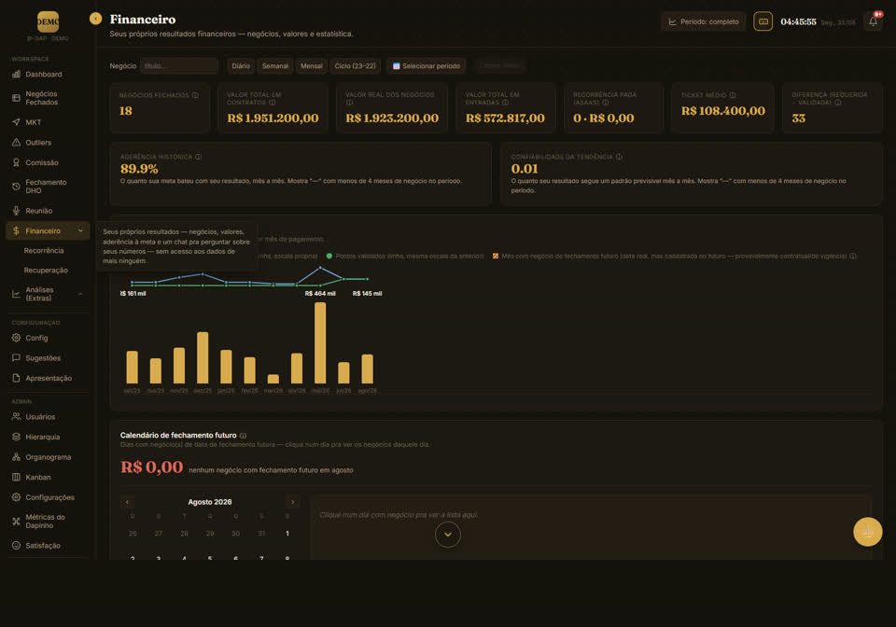The height and width of the screenshot is (627, 896).
Task: Click the circular down-chevron scroll button
Action: click(447, 535)
